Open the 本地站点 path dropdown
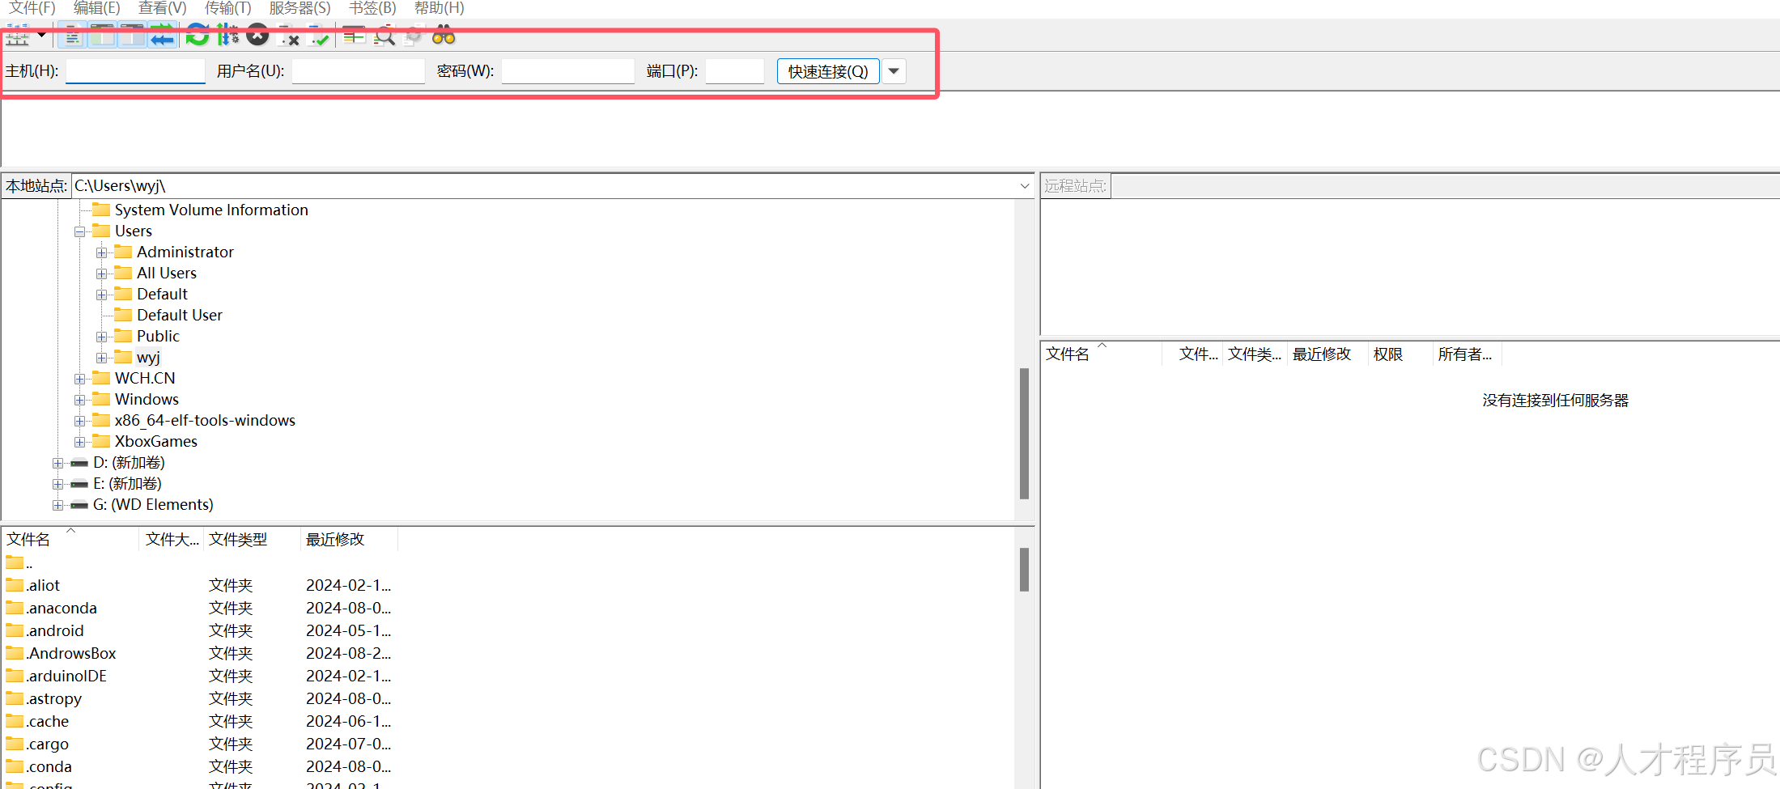Image resolution: width=1780 pixels, height=789 pixels. coord(1025,186)
